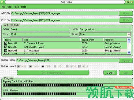Select title 02 Forbidden Forest

pos(34,47)
